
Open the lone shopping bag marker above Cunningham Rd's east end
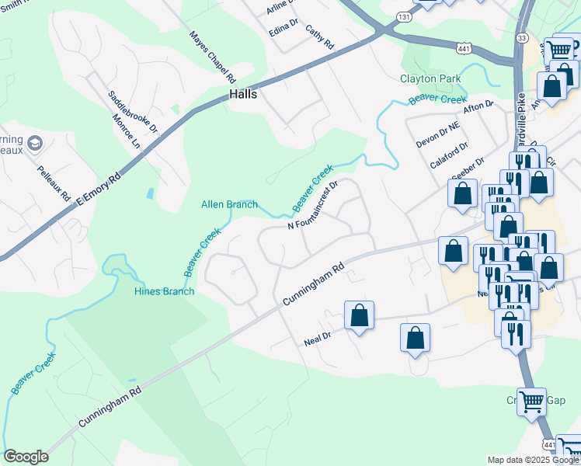coord(453,252)
